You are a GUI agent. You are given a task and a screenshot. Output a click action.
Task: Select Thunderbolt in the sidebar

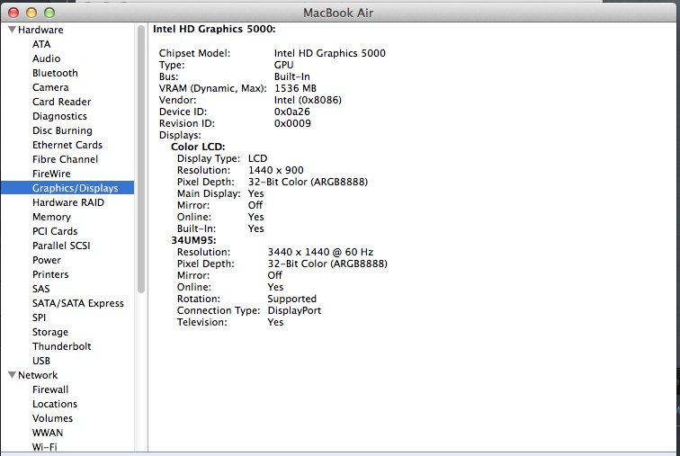pyautogui.click(x=61, y=346)
